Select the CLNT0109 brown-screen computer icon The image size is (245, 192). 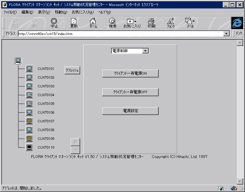click(29, 139)
